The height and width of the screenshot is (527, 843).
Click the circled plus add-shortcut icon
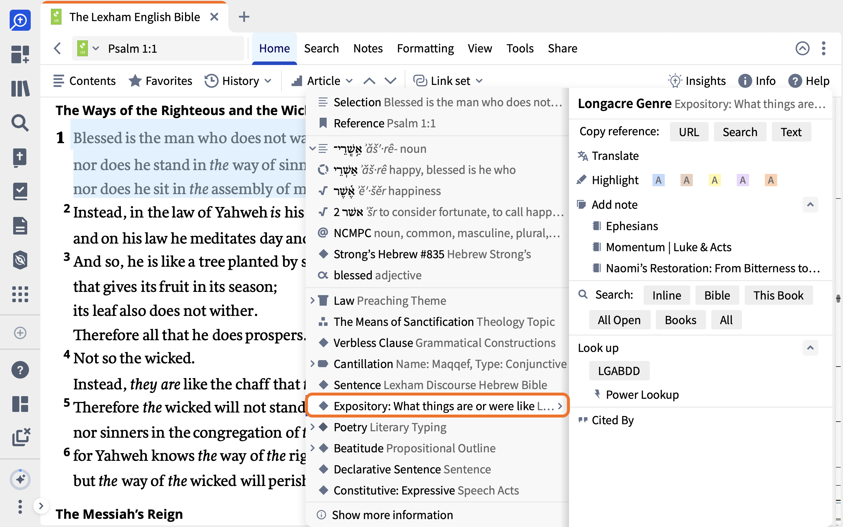coord(20,333)
